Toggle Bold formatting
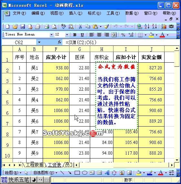181x184 pixels. pos(75,35)
